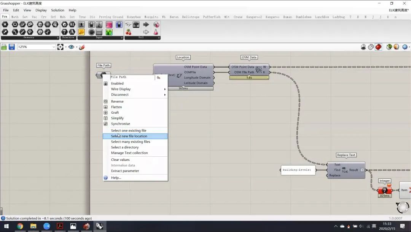Select the red Integer component on canvas
The image size is (411, 232).
(384, 191)
